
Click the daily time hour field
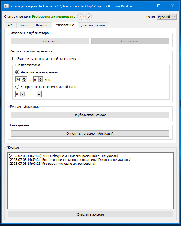pos(18,94)
